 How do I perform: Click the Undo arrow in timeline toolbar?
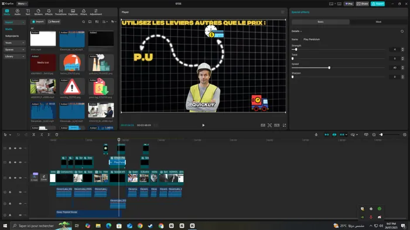pos(18,135)
